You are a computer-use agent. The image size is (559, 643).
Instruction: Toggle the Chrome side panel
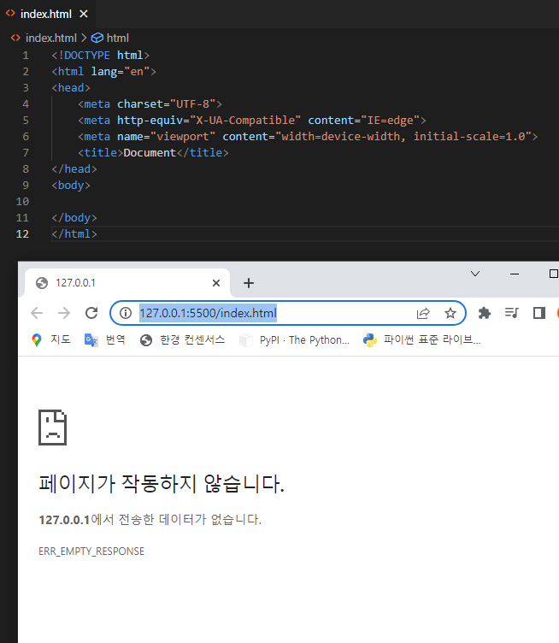pyautogui.click(x=539, y=313)
